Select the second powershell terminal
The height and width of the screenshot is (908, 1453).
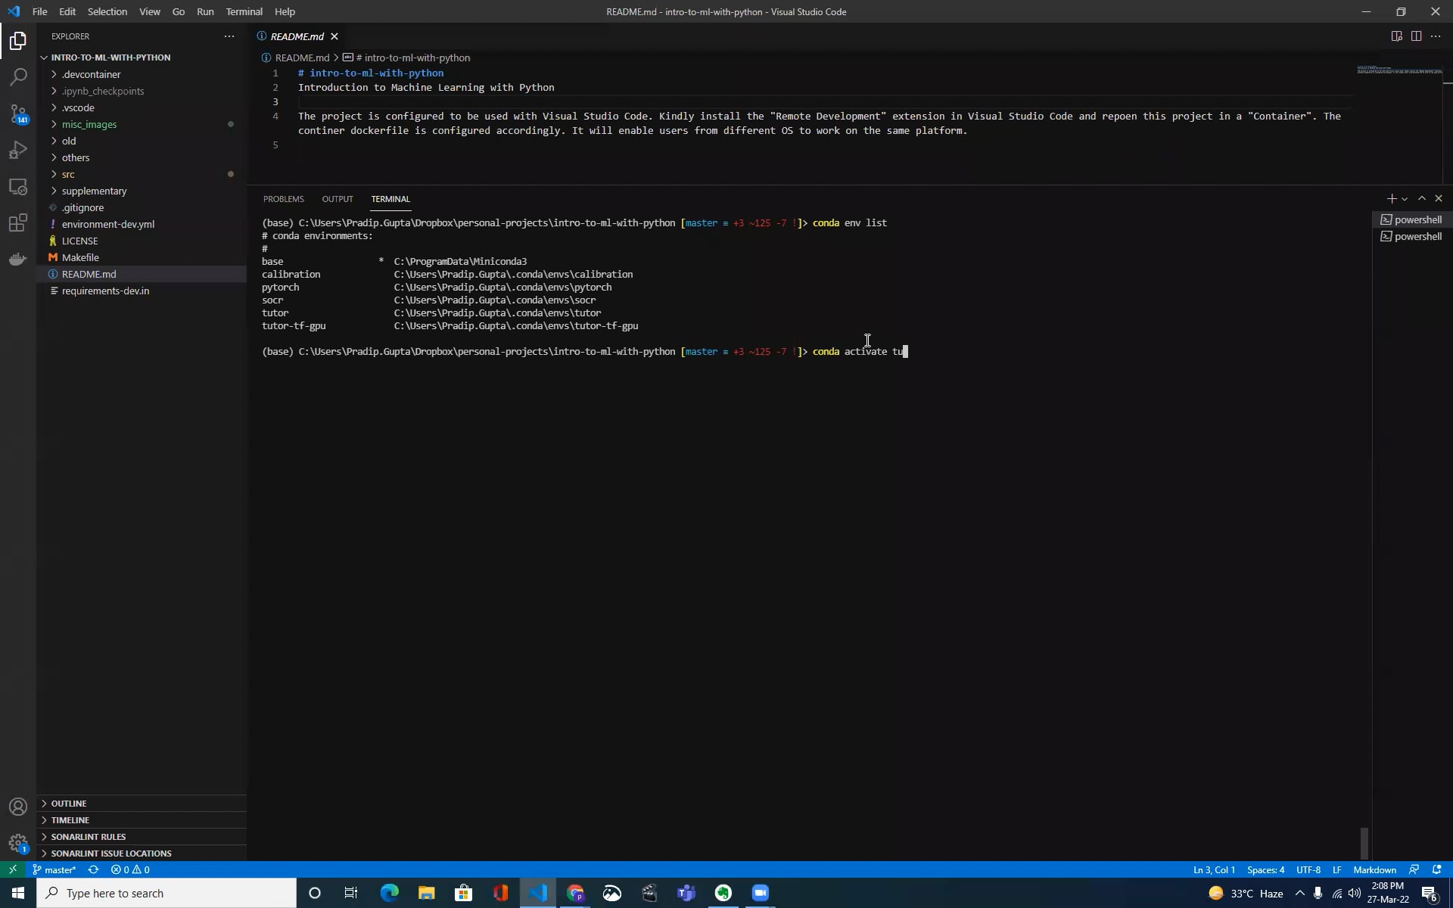tap(1414, 236)
